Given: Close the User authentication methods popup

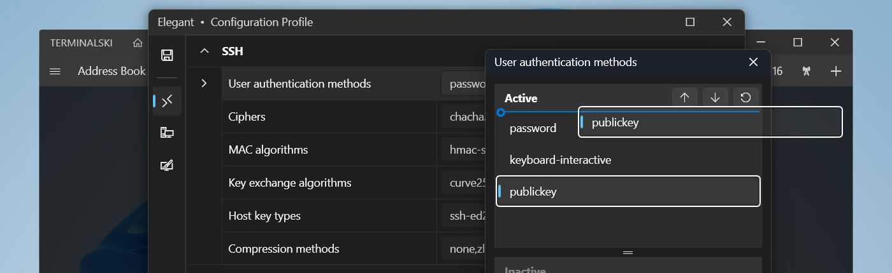Looking at the screenshot, I should click(753, 62).
